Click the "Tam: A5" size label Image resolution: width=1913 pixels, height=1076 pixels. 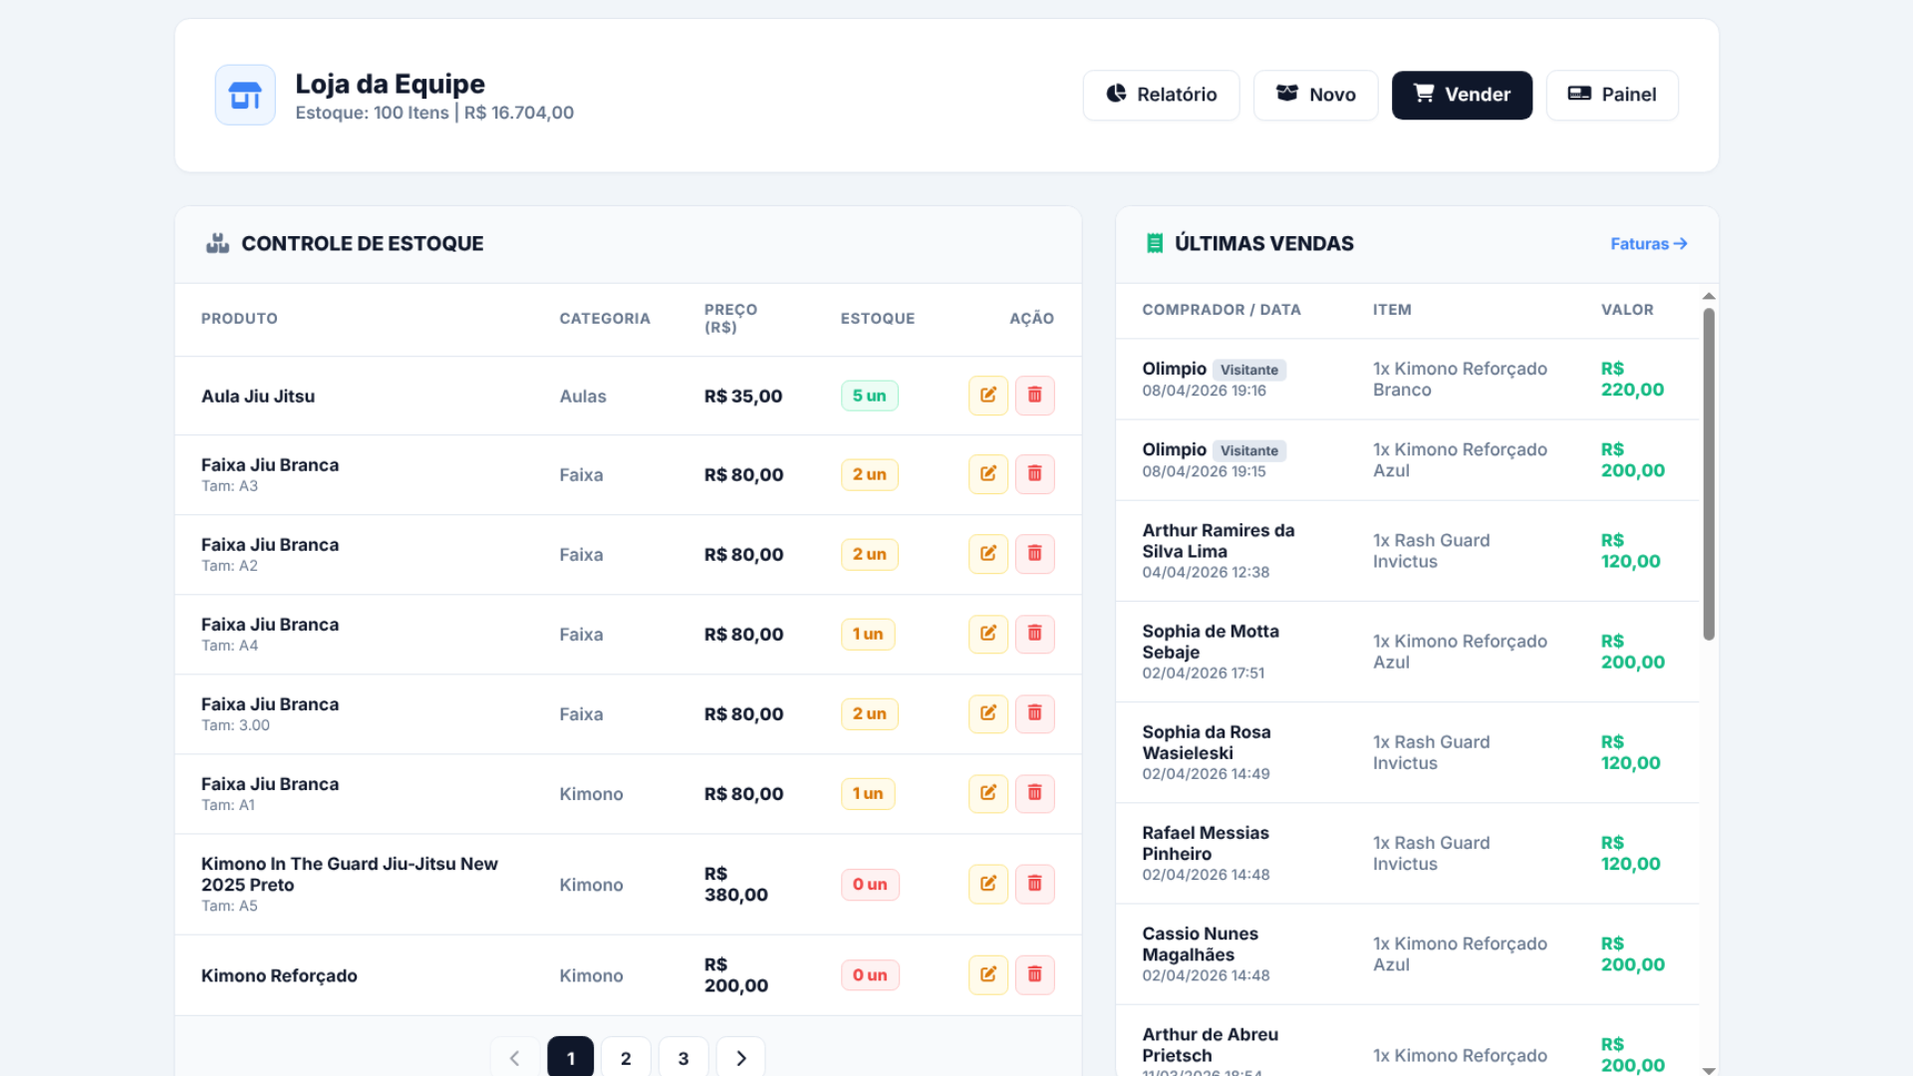[229, 906]
